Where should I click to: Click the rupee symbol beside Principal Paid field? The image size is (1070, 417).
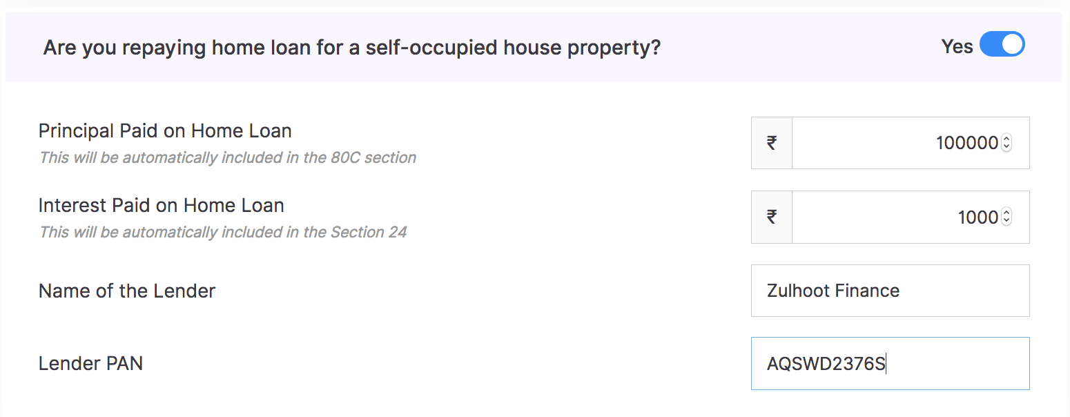[771, 143]
